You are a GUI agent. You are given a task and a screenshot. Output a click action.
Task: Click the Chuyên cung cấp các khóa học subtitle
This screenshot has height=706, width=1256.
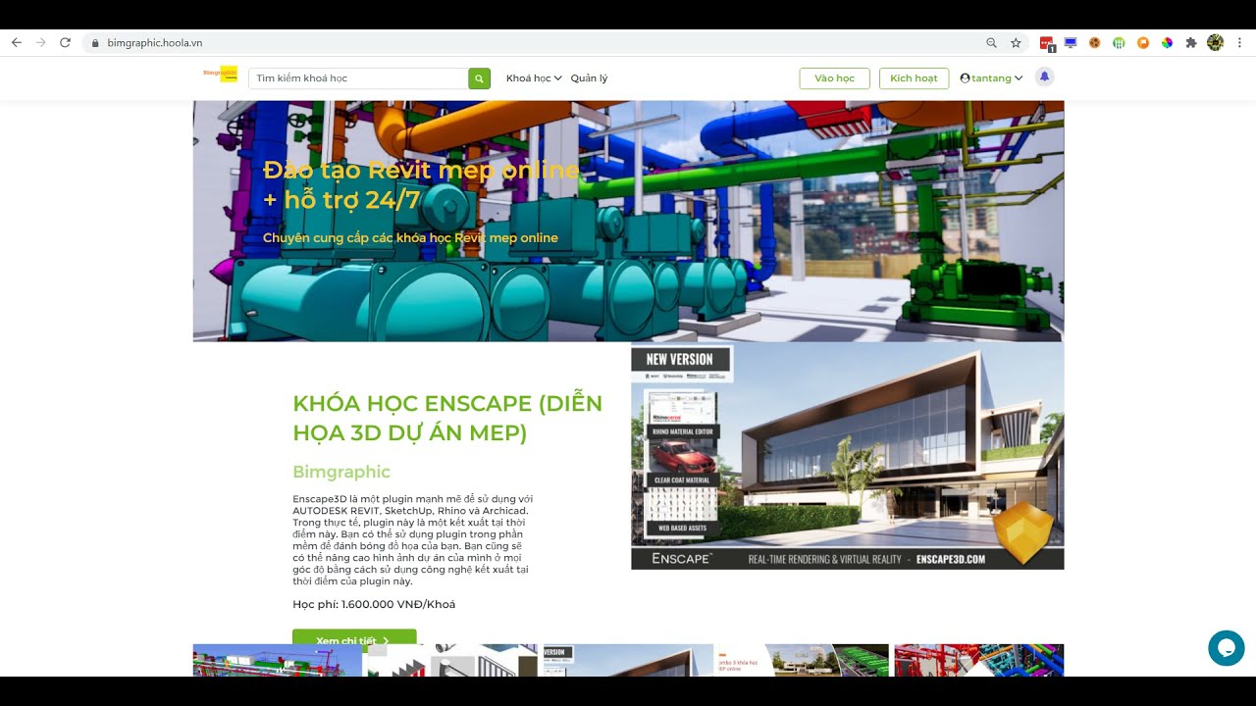410,237
